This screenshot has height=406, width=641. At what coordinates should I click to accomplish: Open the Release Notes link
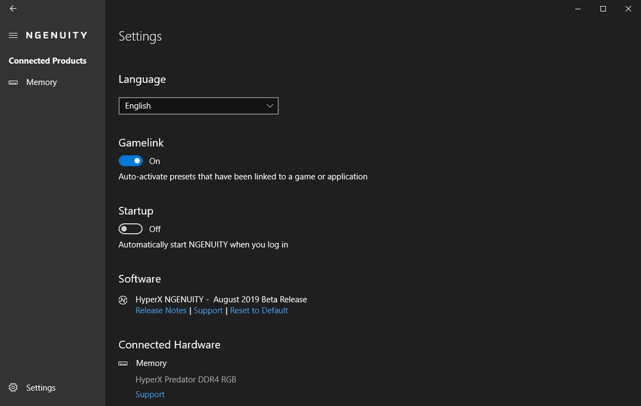[x=161, y=310]
